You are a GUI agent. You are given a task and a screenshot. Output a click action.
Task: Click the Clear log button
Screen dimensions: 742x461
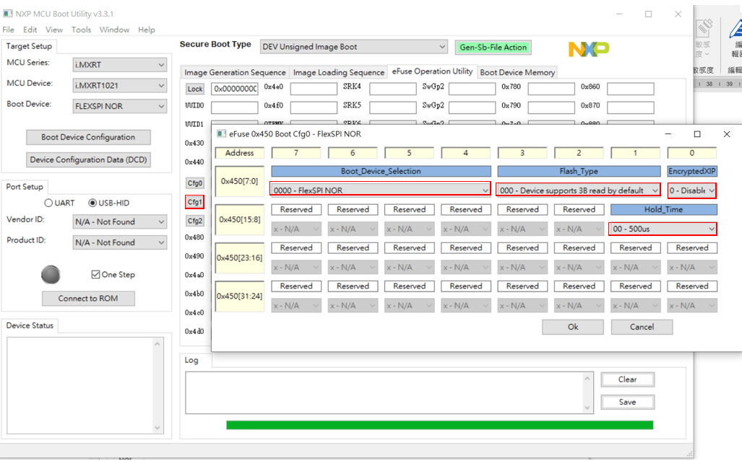[x=627, y=379]
